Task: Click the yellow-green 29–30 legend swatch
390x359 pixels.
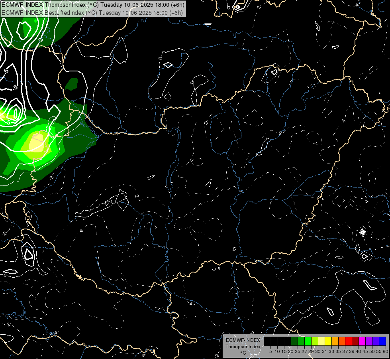Action: (315, 341)
